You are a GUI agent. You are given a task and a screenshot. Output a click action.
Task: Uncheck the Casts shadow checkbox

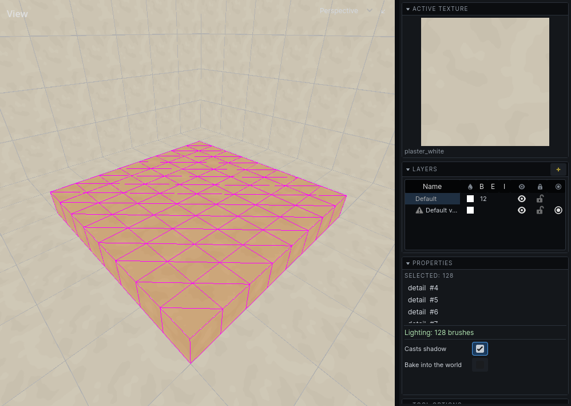click(480, 349)
